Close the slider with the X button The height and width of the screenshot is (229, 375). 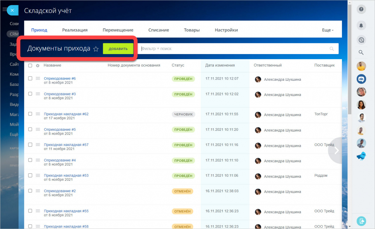click(x=12, y=10)
